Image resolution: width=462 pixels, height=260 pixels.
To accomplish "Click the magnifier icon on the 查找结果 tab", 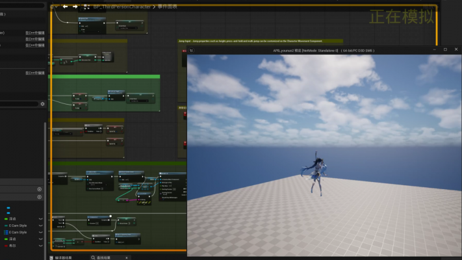I will click(92, 257).
